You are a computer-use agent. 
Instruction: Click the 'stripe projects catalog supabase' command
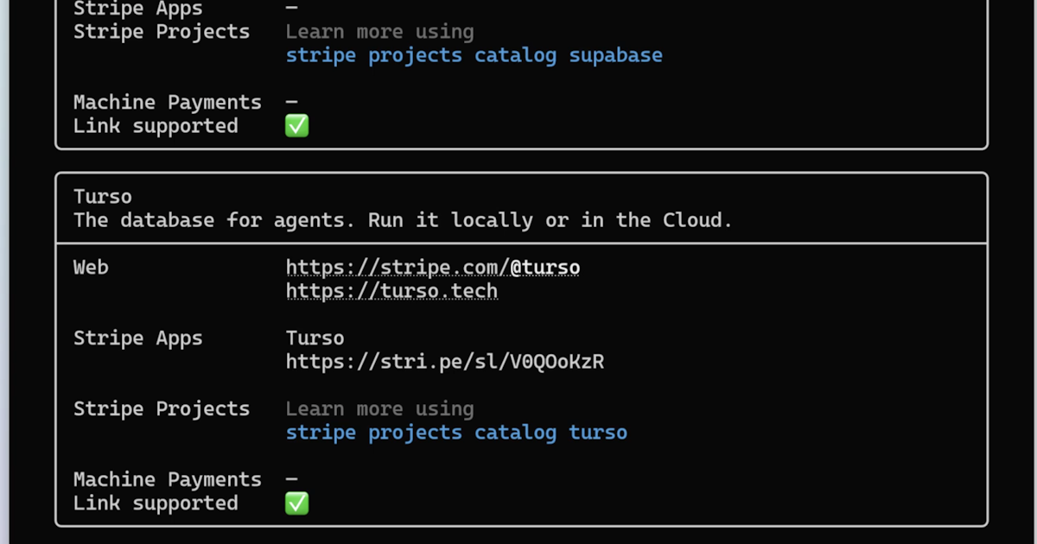[474, 55]
